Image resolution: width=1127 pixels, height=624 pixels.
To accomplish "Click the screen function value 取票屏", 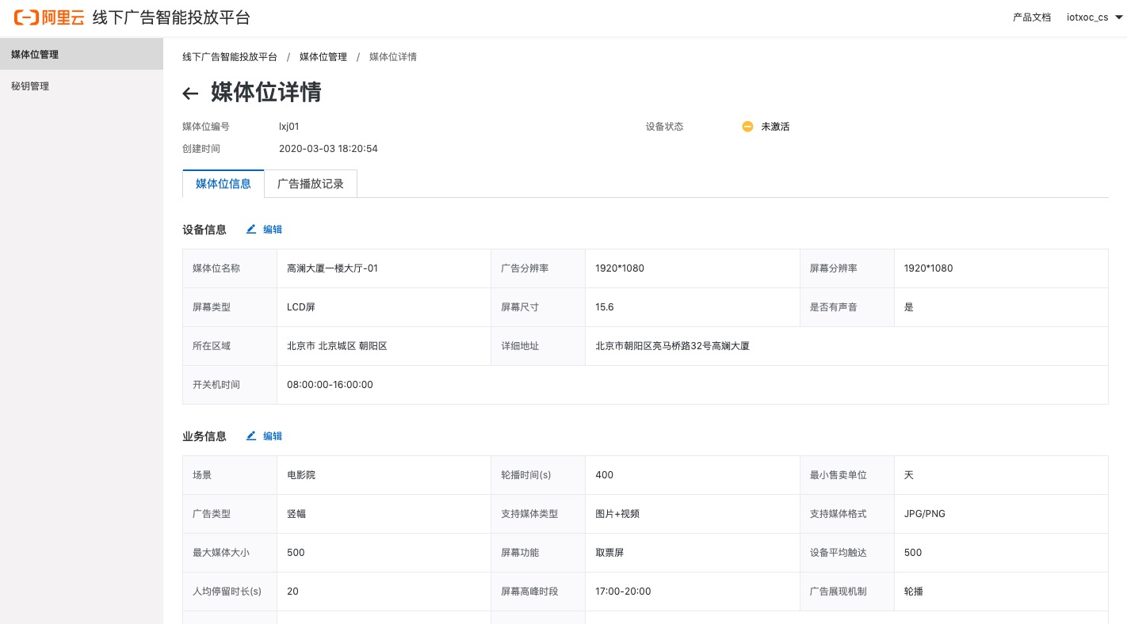I will [x=609, y=553].
